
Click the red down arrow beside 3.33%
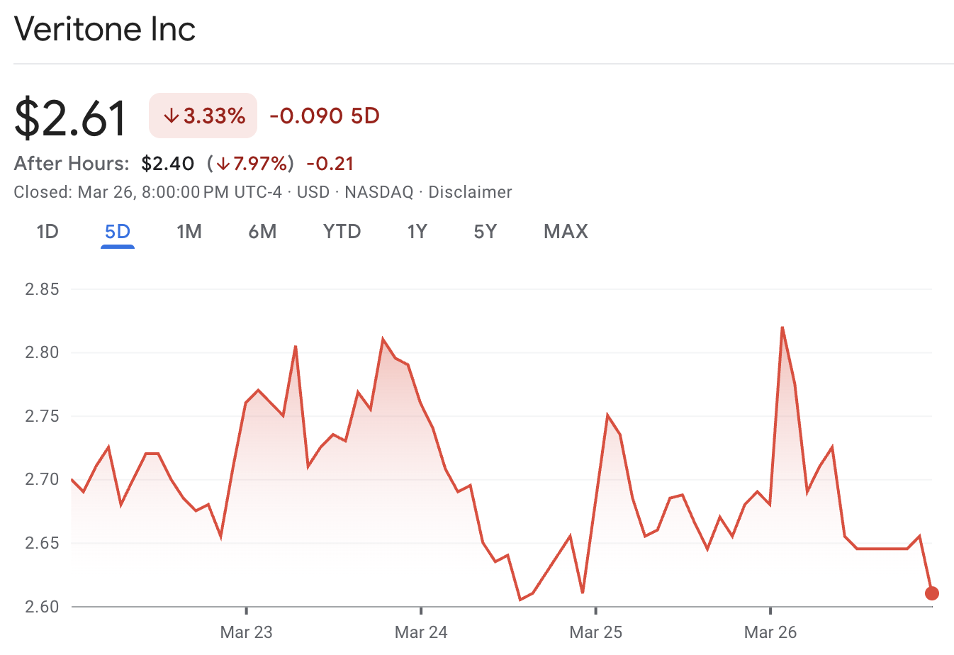tap(172, 115)
